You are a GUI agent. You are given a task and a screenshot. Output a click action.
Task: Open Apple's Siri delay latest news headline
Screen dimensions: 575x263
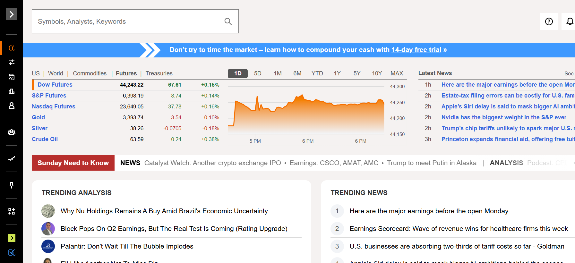(508, 106)
